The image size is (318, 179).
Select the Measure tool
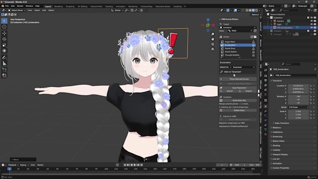click(x=4, y=64)
